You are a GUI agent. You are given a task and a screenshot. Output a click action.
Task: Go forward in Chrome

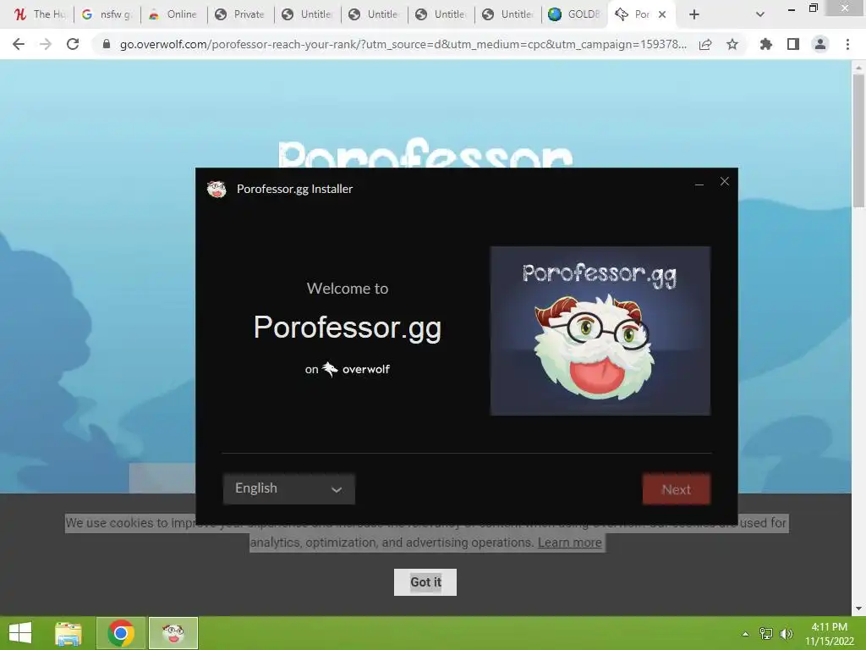point(46,44)
